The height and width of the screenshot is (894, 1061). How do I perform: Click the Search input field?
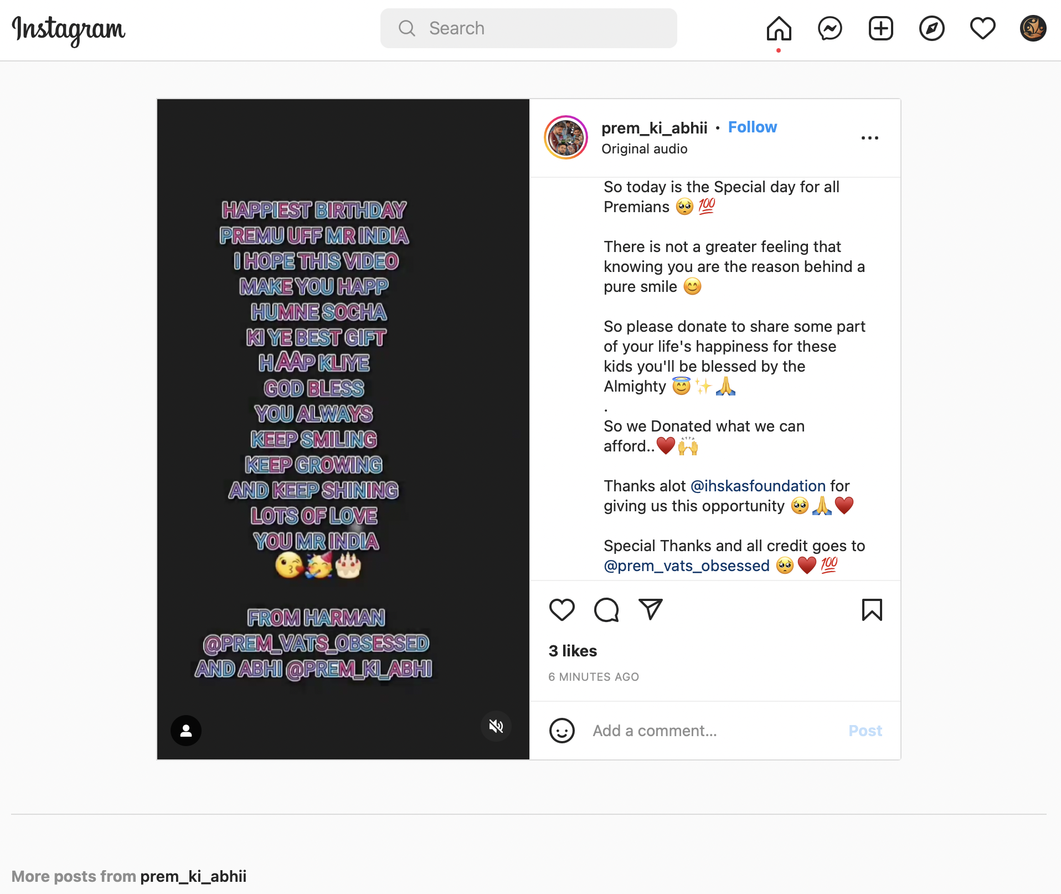click(528, 28)
